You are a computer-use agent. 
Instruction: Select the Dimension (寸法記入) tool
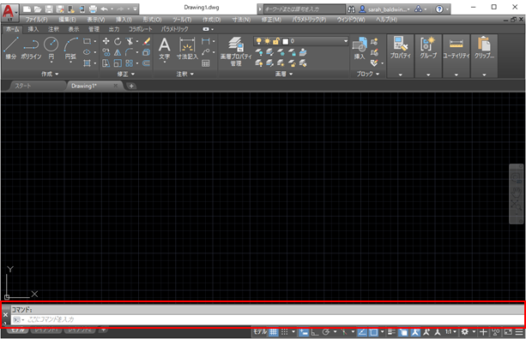(x=187, y=49)
